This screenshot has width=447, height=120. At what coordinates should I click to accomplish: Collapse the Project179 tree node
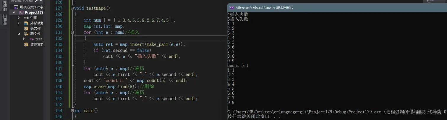14,13
